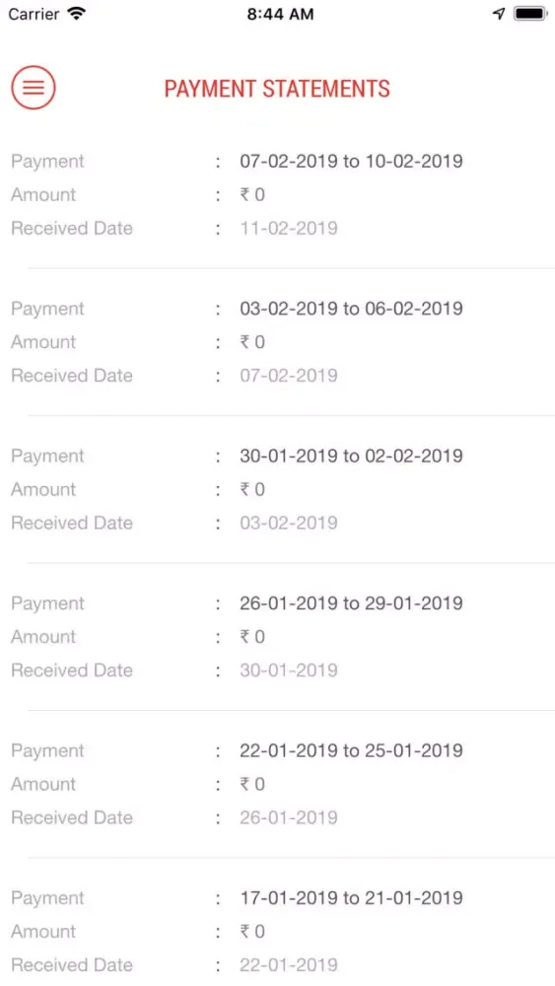The height and width of the screenshot is (986, 555).
Task: Open the hamburger menu icon
Action: click(x=34, y=88)
